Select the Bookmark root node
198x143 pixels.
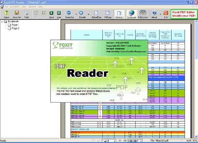tap(13, 21)
